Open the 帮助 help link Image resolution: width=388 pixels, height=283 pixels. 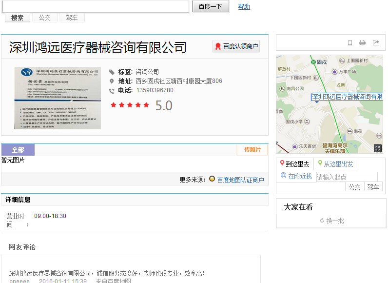coord(244,6)
